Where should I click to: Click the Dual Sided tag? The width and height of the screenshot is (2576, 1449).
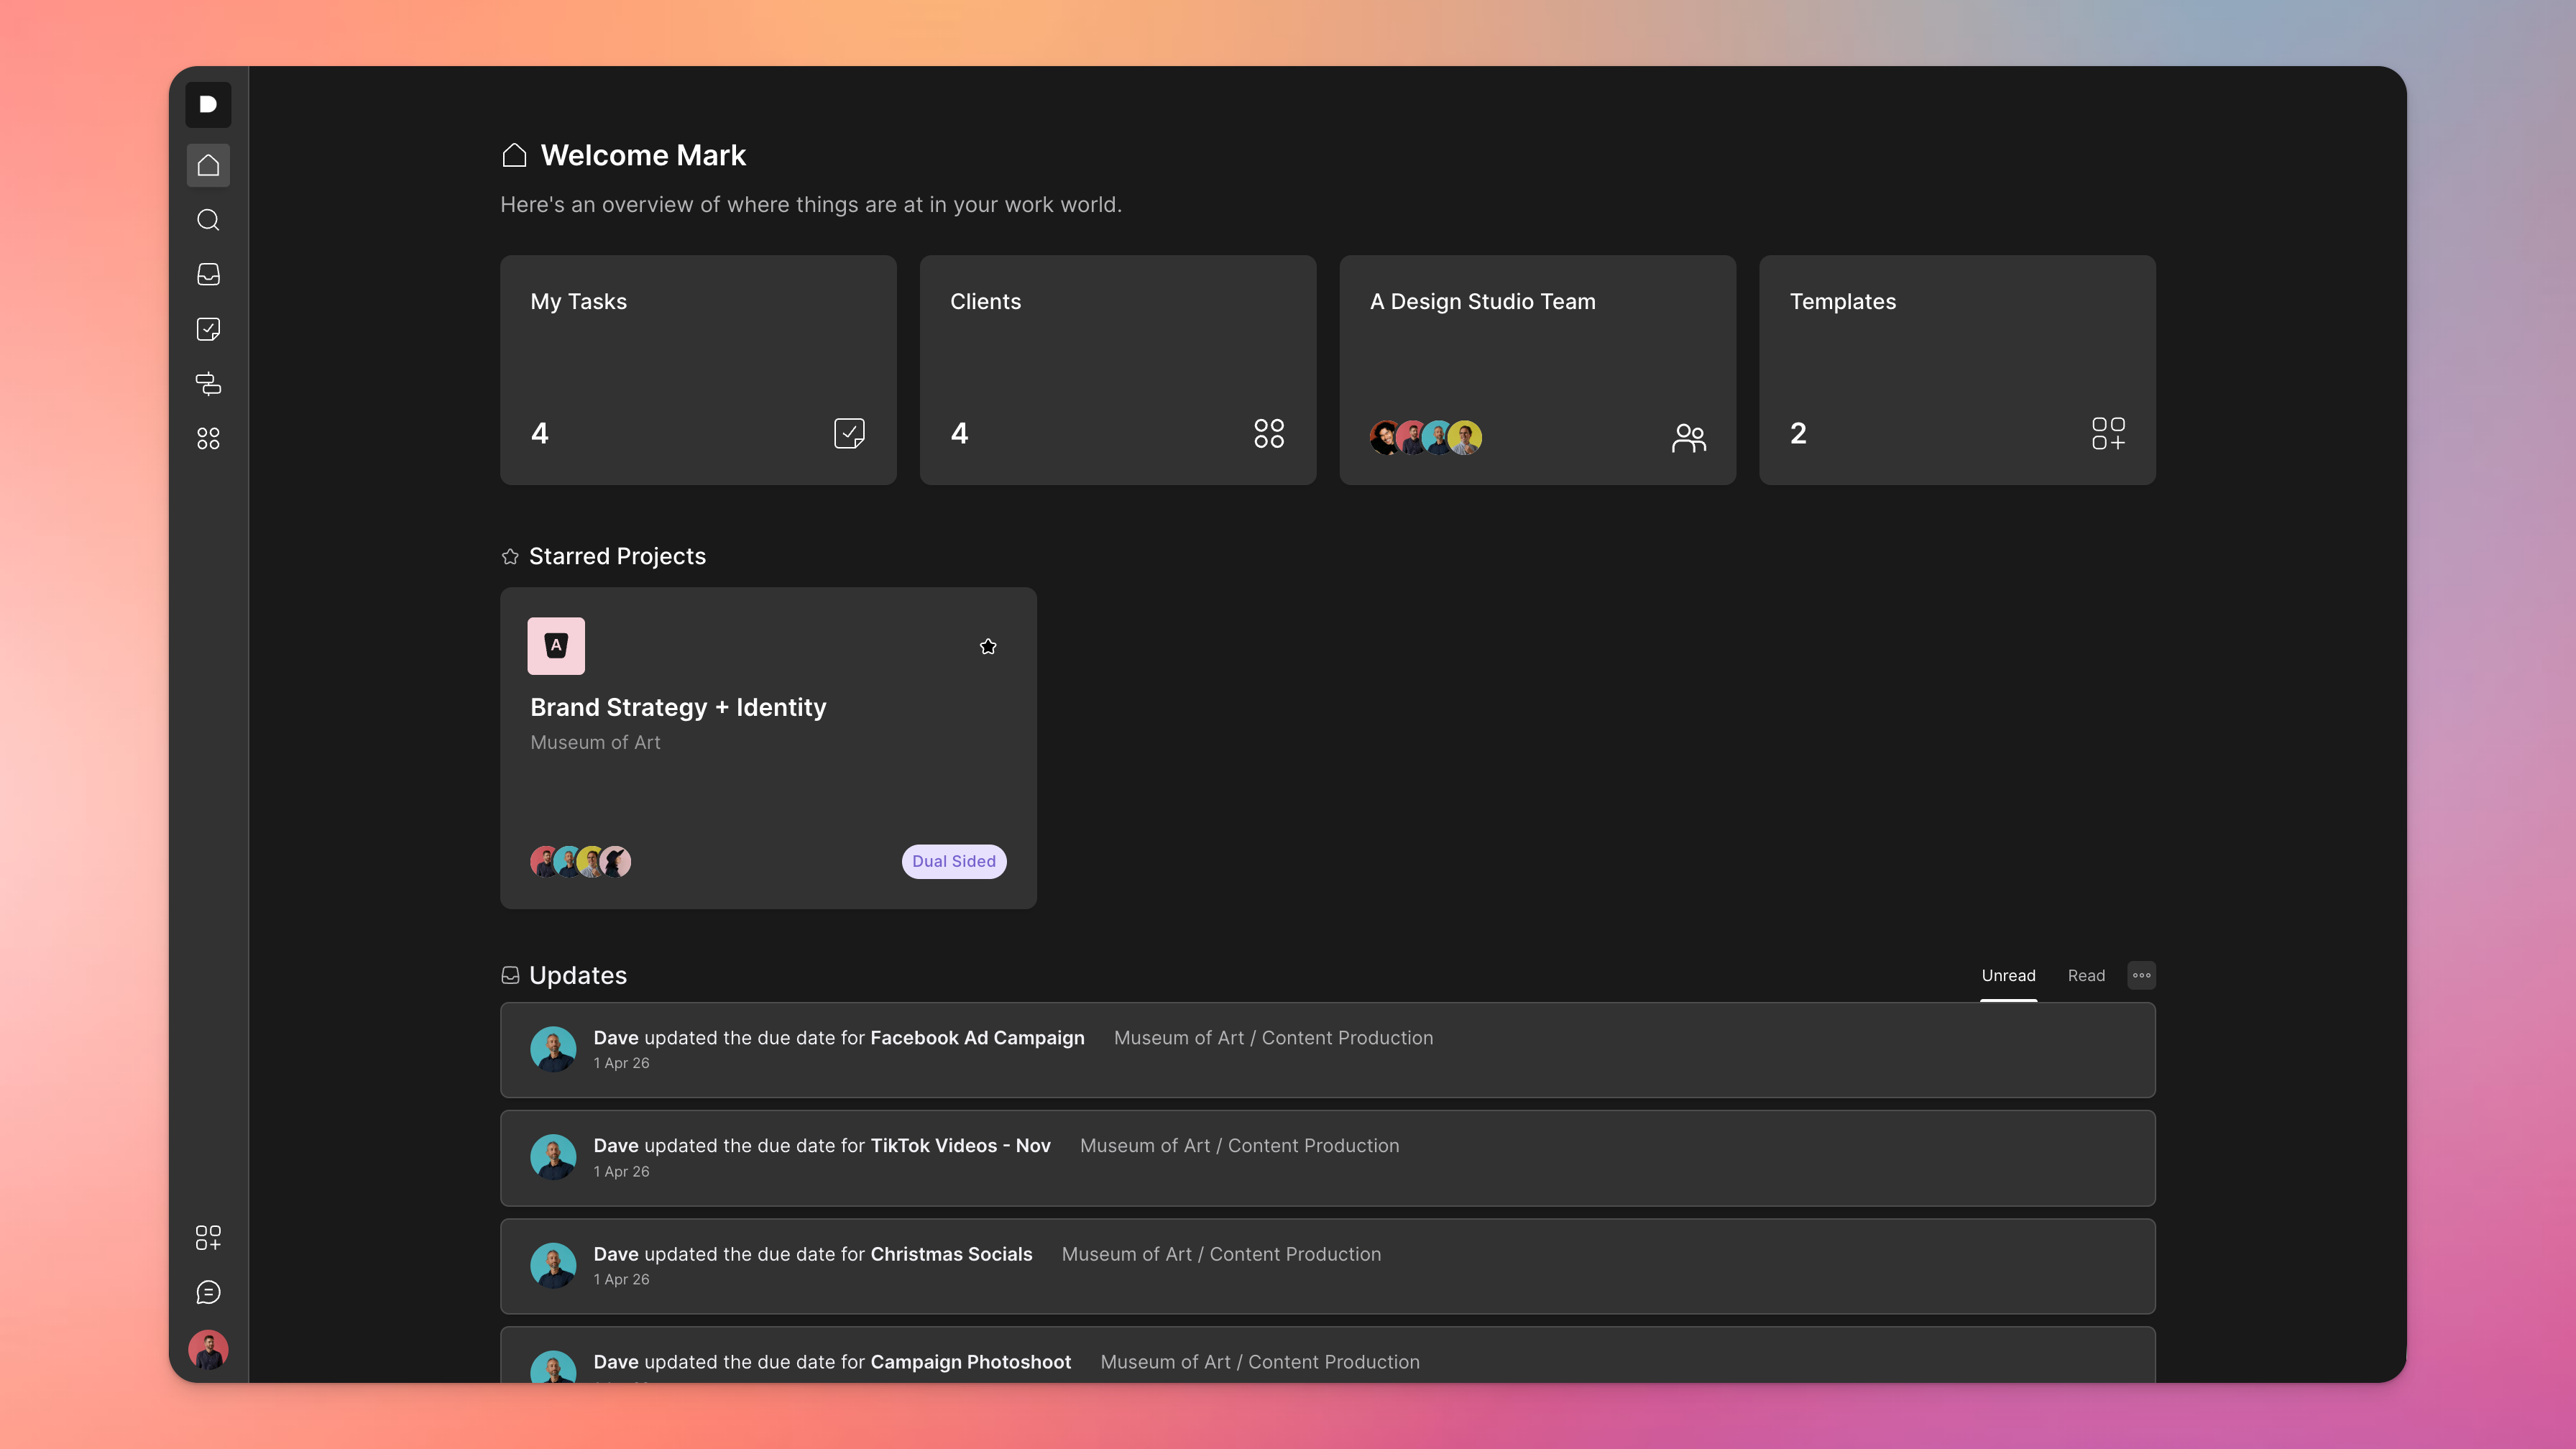tap(954, 861)
